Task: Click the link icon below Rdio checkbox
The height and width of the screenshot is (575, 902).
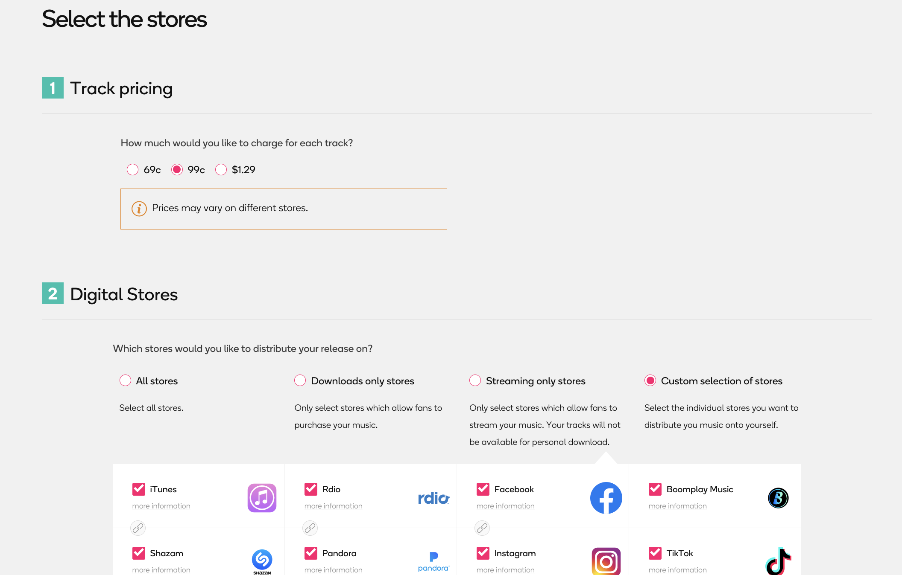Action: coord(311,527)
